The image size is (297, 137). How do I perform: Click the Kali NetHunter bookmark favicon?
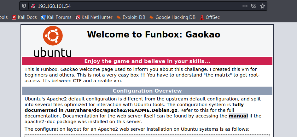pos(78,17)
